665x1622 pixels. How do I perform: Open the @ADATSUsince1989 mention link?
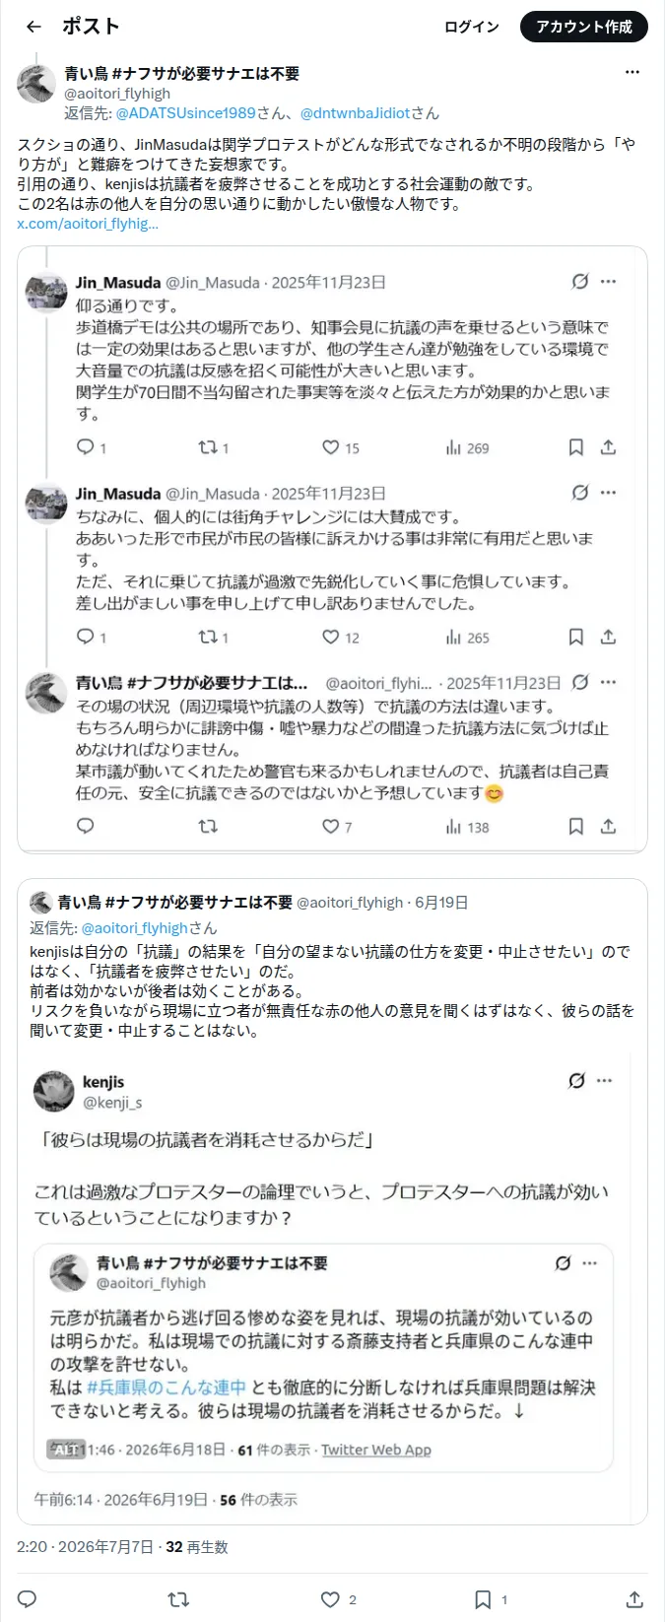coord(185,113)
